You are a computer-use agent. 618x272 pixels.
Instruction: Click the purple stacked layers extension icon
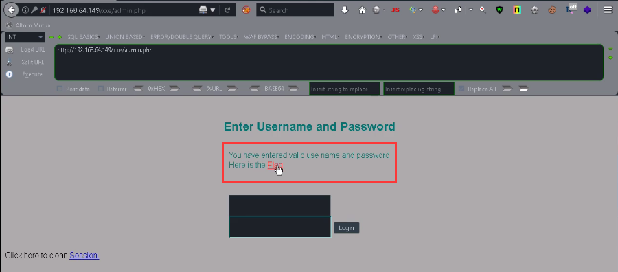(x=587, y=10)
